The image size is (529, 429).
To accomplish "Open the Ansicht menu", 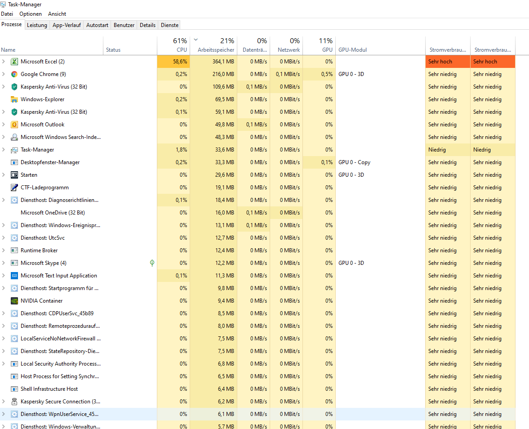I will tap(57, 14).
